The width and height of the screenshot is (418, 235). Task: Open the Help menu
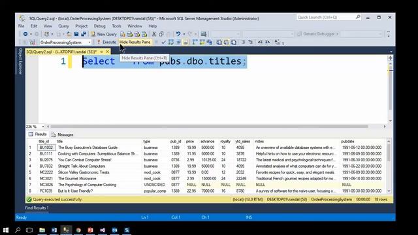point(152,26)
